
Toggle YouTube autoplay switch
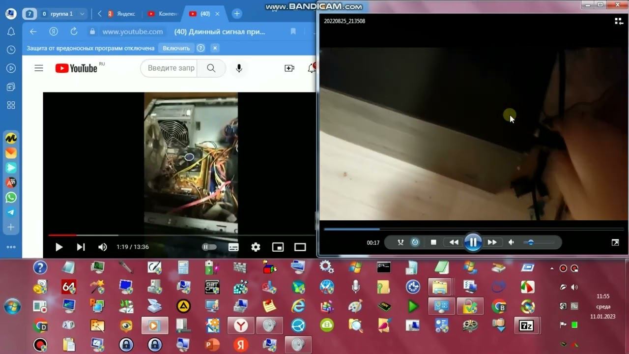[x=209, y=247]
